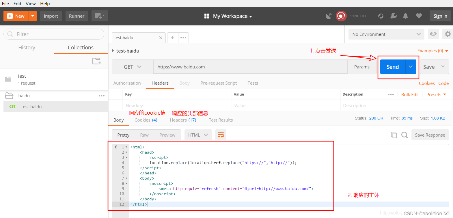The height and width of the screenshot is (218, 453).
Task: Collapse noscript tag on line 8
Action: tap(126, 183)
